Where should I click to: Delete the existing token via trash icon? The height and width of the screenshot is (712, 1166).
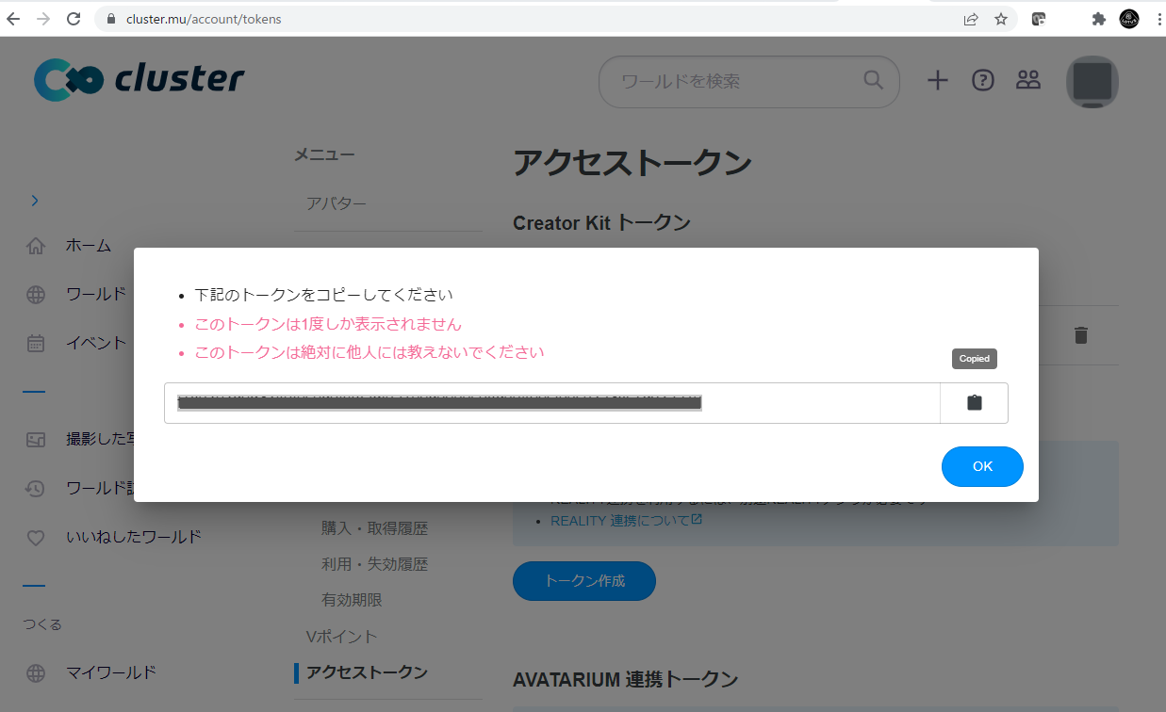(x=1081, y=335)
